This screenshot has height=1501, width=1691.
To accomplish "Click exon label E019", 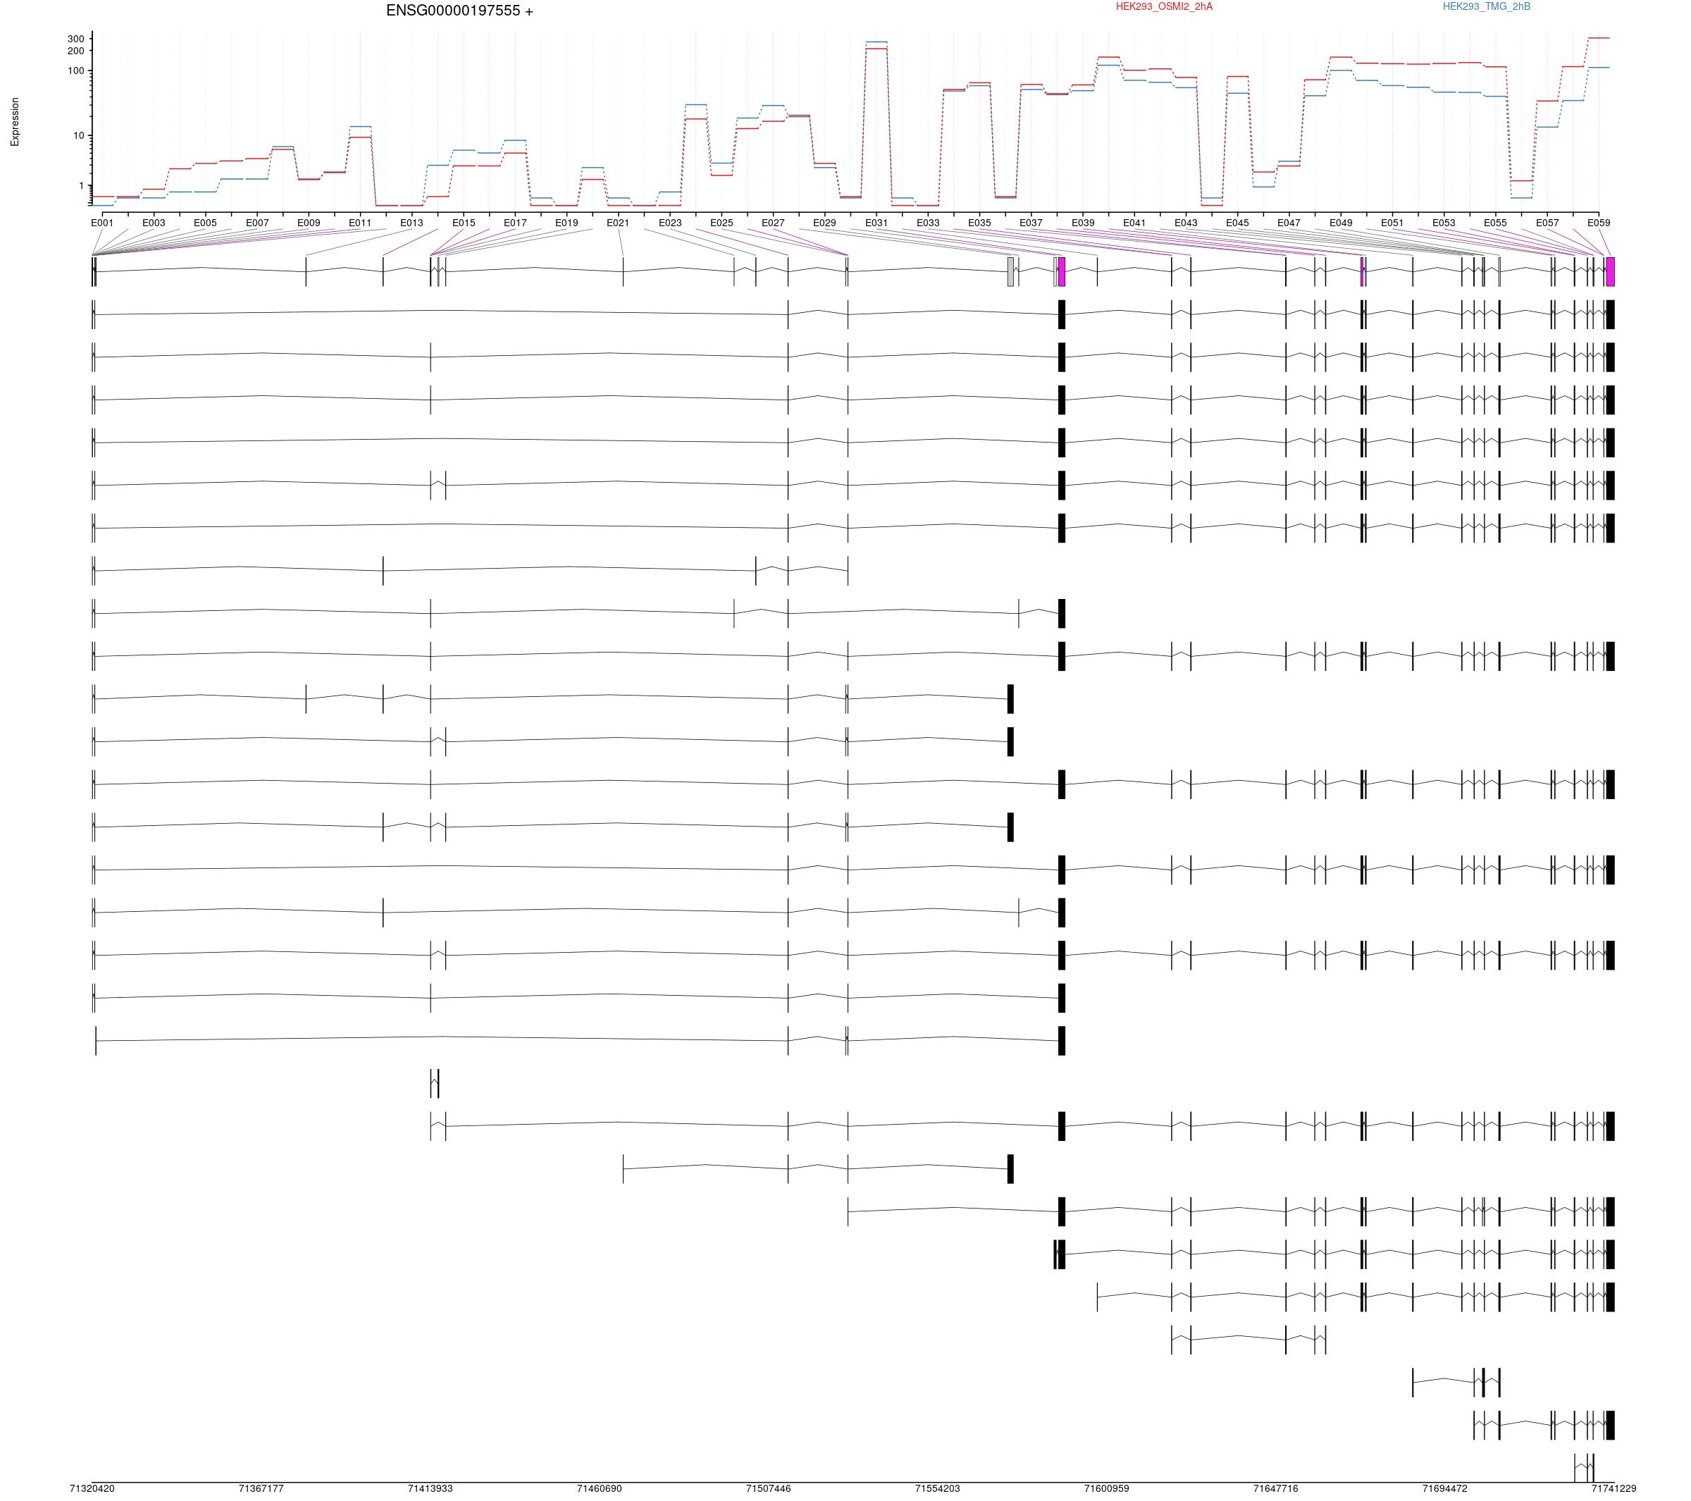I will tap(566, 223).
